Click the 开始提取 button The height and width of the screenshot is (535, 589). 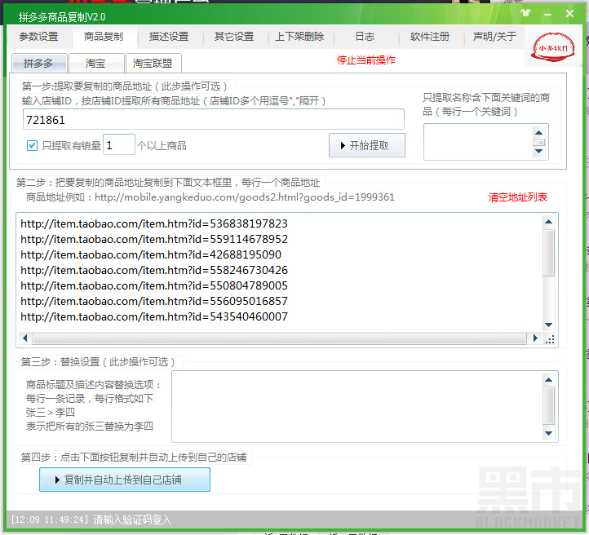click(x=367, y=145)
